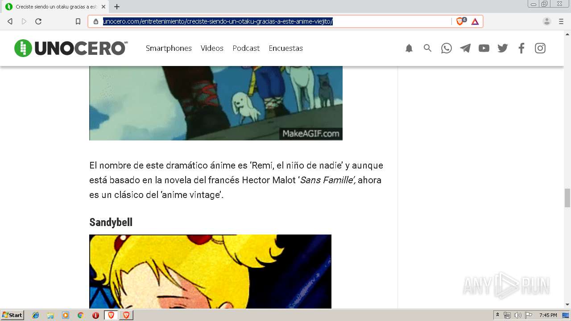Screen dimensions: 571x321
Task: Open the Facebook icon link
Action: pos(521,48)
